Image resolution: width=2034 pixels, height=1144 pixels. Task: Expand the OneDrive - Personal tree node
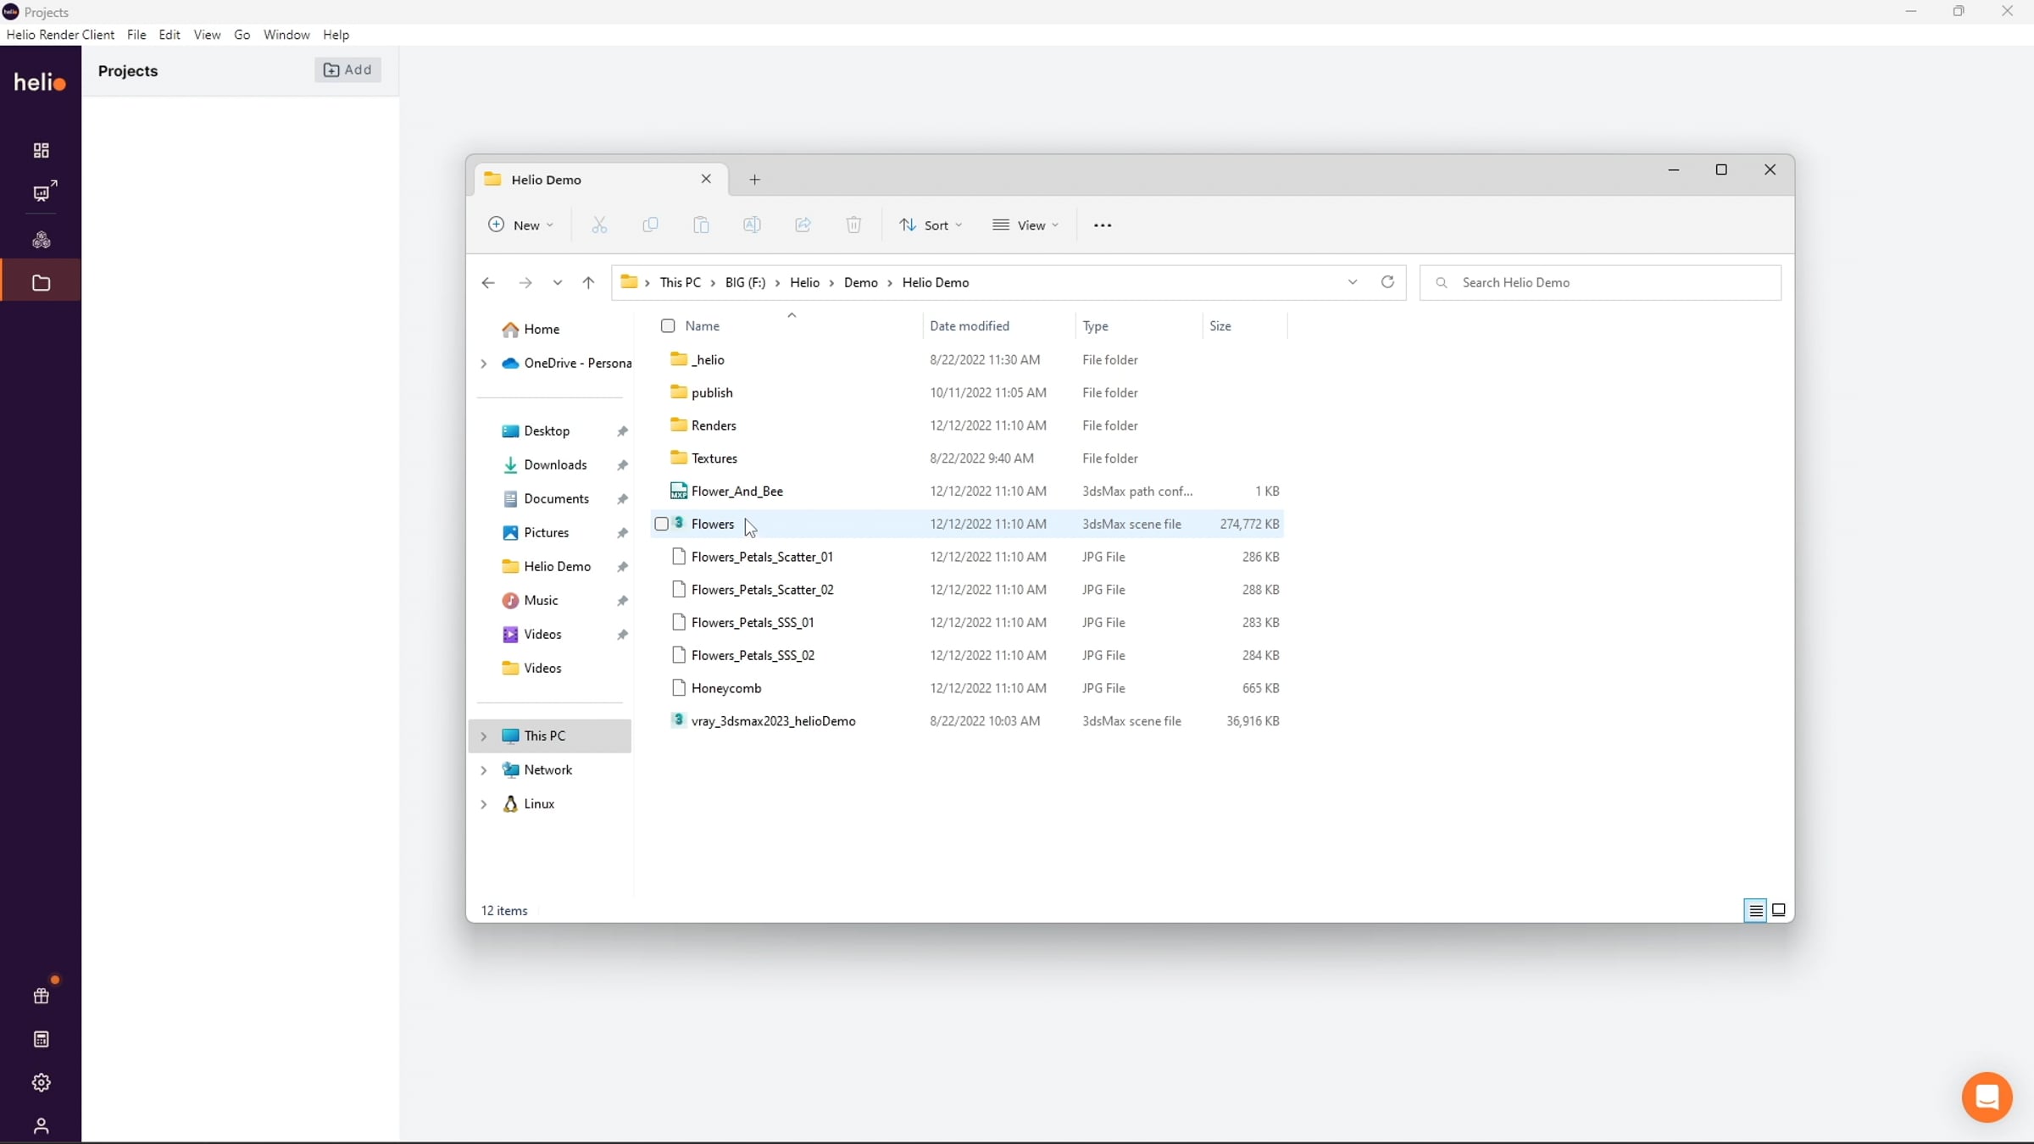(484, 364)
